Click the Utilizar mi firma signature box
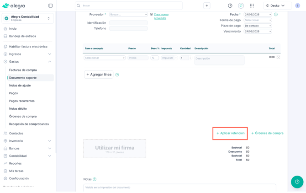This screenshot has width=306, height=193. point(115,149)
